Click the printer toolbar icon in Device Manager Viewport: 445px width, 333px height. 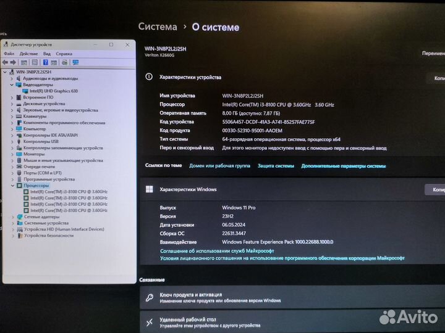pyautogui.click(x=65, y=62)
